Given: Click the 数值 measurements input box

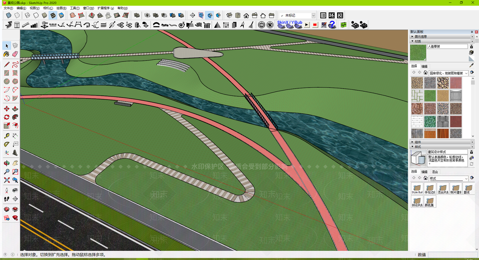Looking at the screenshot, I should [453, 255].
